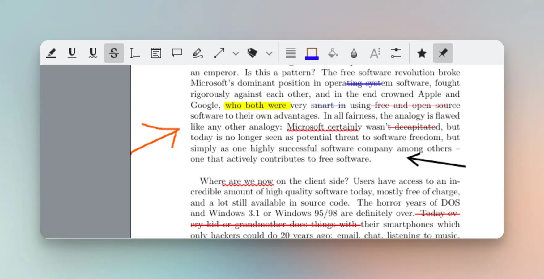
Task: Select the Underline annotation tool
Action: [x=72, y=53]
